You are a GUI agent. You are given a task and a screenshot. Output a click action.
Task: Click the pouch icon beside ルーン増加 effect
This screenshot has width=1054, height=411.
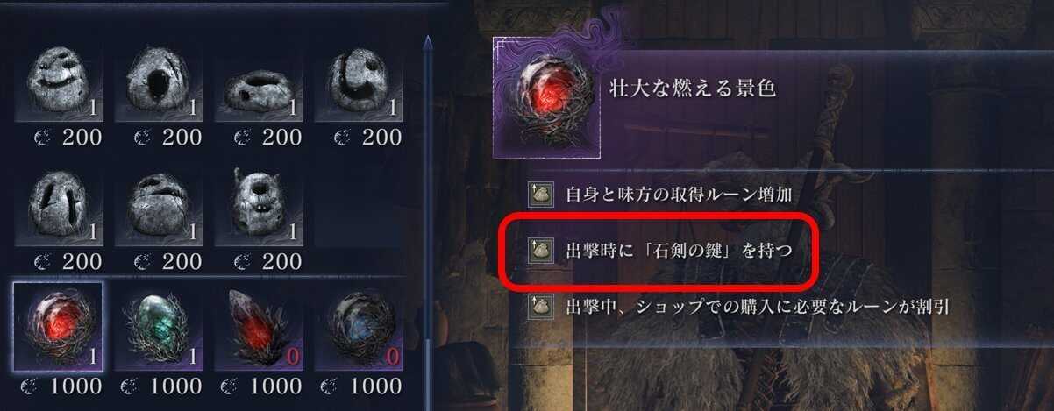coord(539,194)
